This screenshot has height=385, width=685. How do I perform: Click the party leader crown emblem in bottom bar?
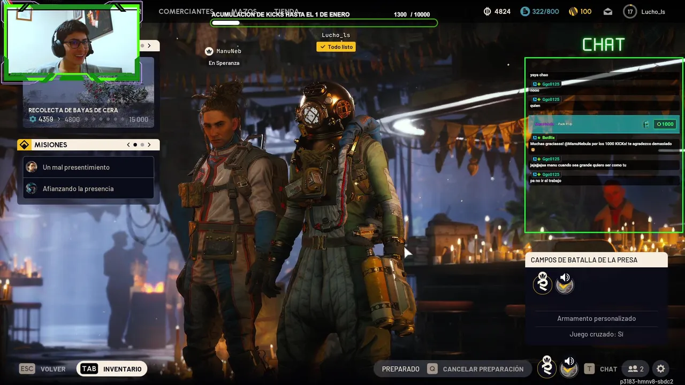(547, 366)
